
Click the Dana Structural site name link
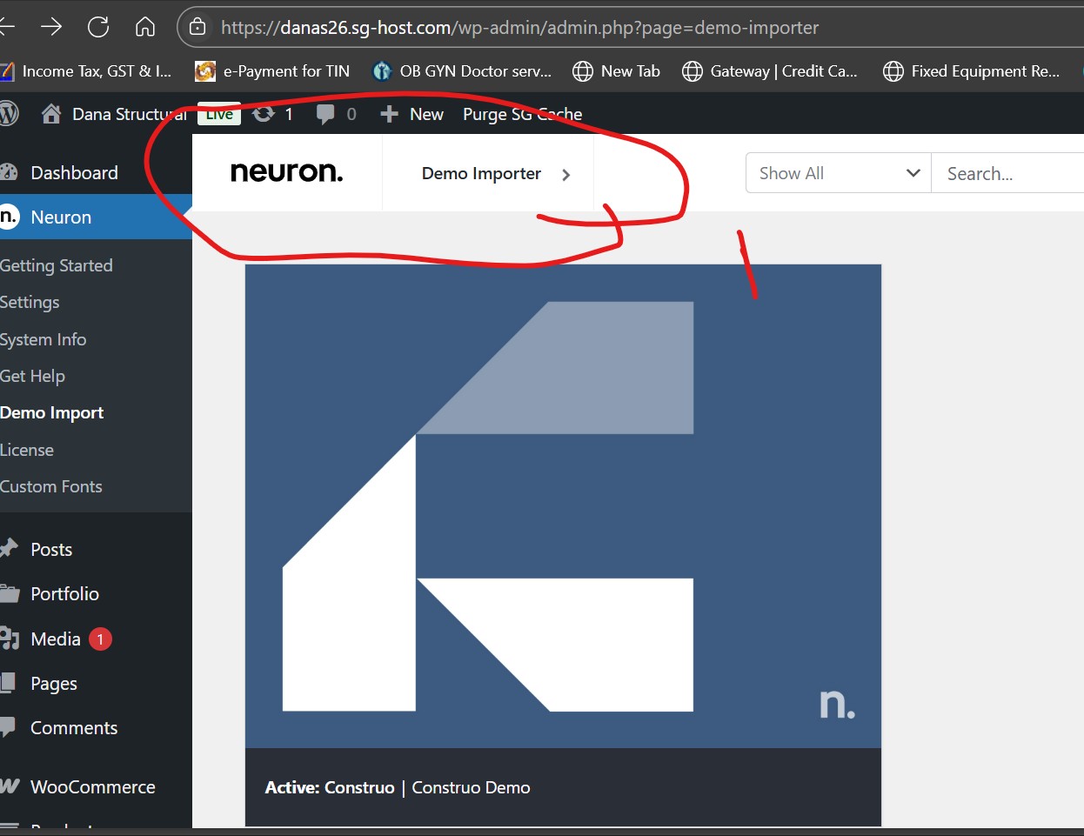(x=130, y=114)
